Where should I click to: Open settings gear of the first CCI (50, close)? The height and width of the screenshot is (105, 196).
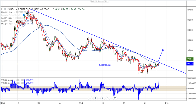19,80
